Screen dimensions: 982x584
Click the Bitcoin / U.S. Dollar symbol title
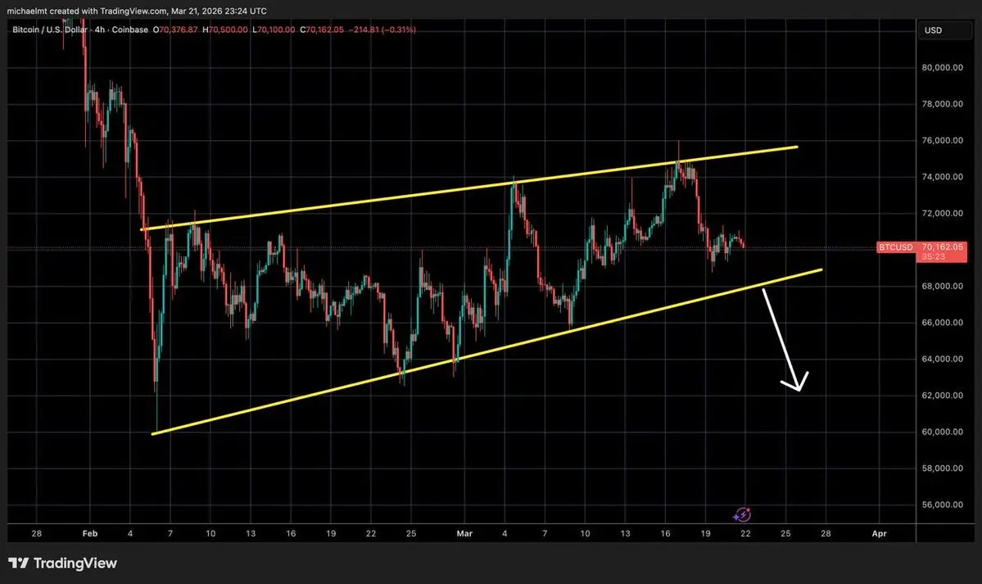[52, 29]
